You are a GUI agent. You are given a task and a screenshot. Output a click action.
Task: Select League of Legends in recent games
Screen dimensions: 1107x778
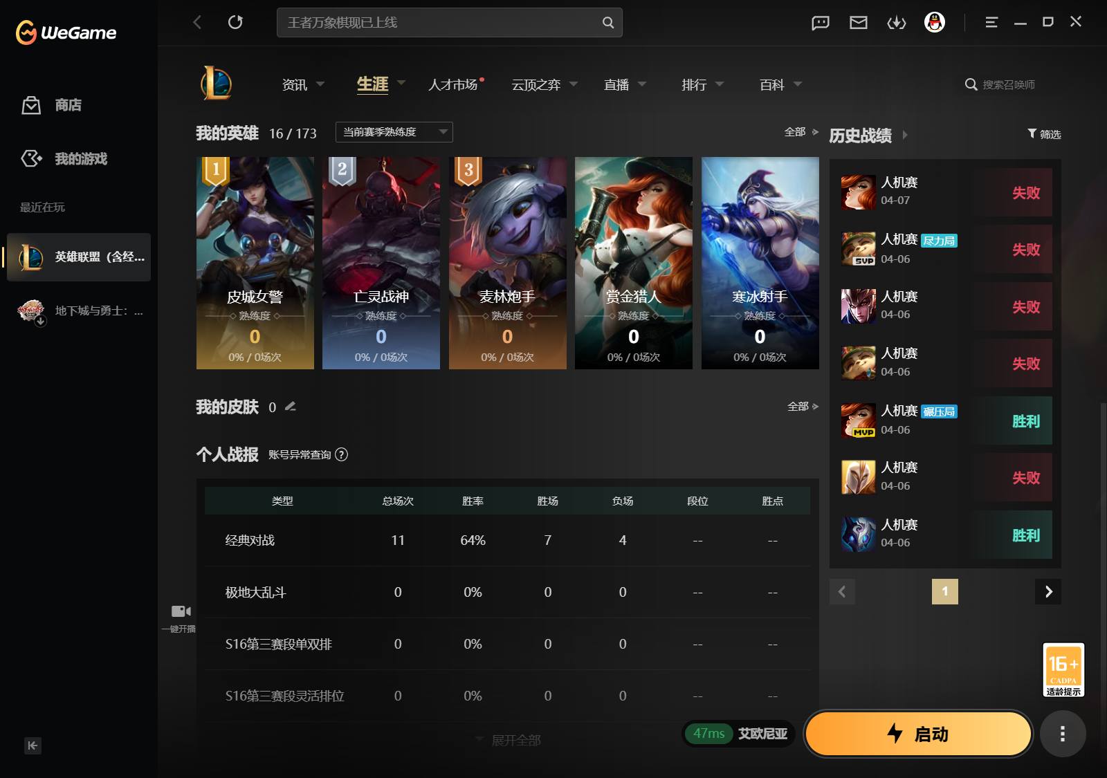[79, 257]
